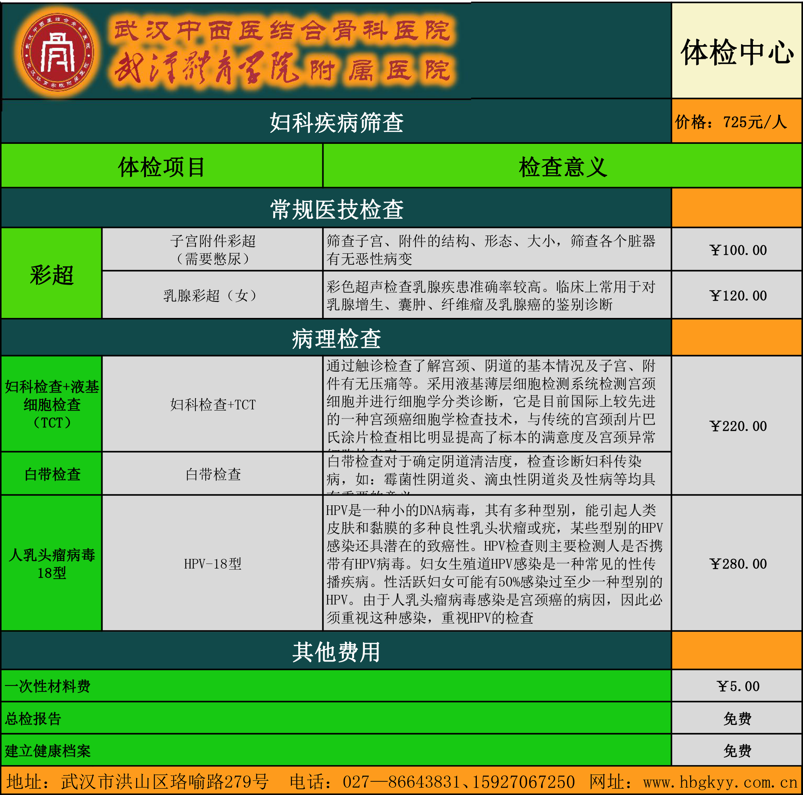Image resolution: width=803 pixels, height=795 pixels.
Task: Click the 妇科疾病筛查 package title
Action: 336,122
